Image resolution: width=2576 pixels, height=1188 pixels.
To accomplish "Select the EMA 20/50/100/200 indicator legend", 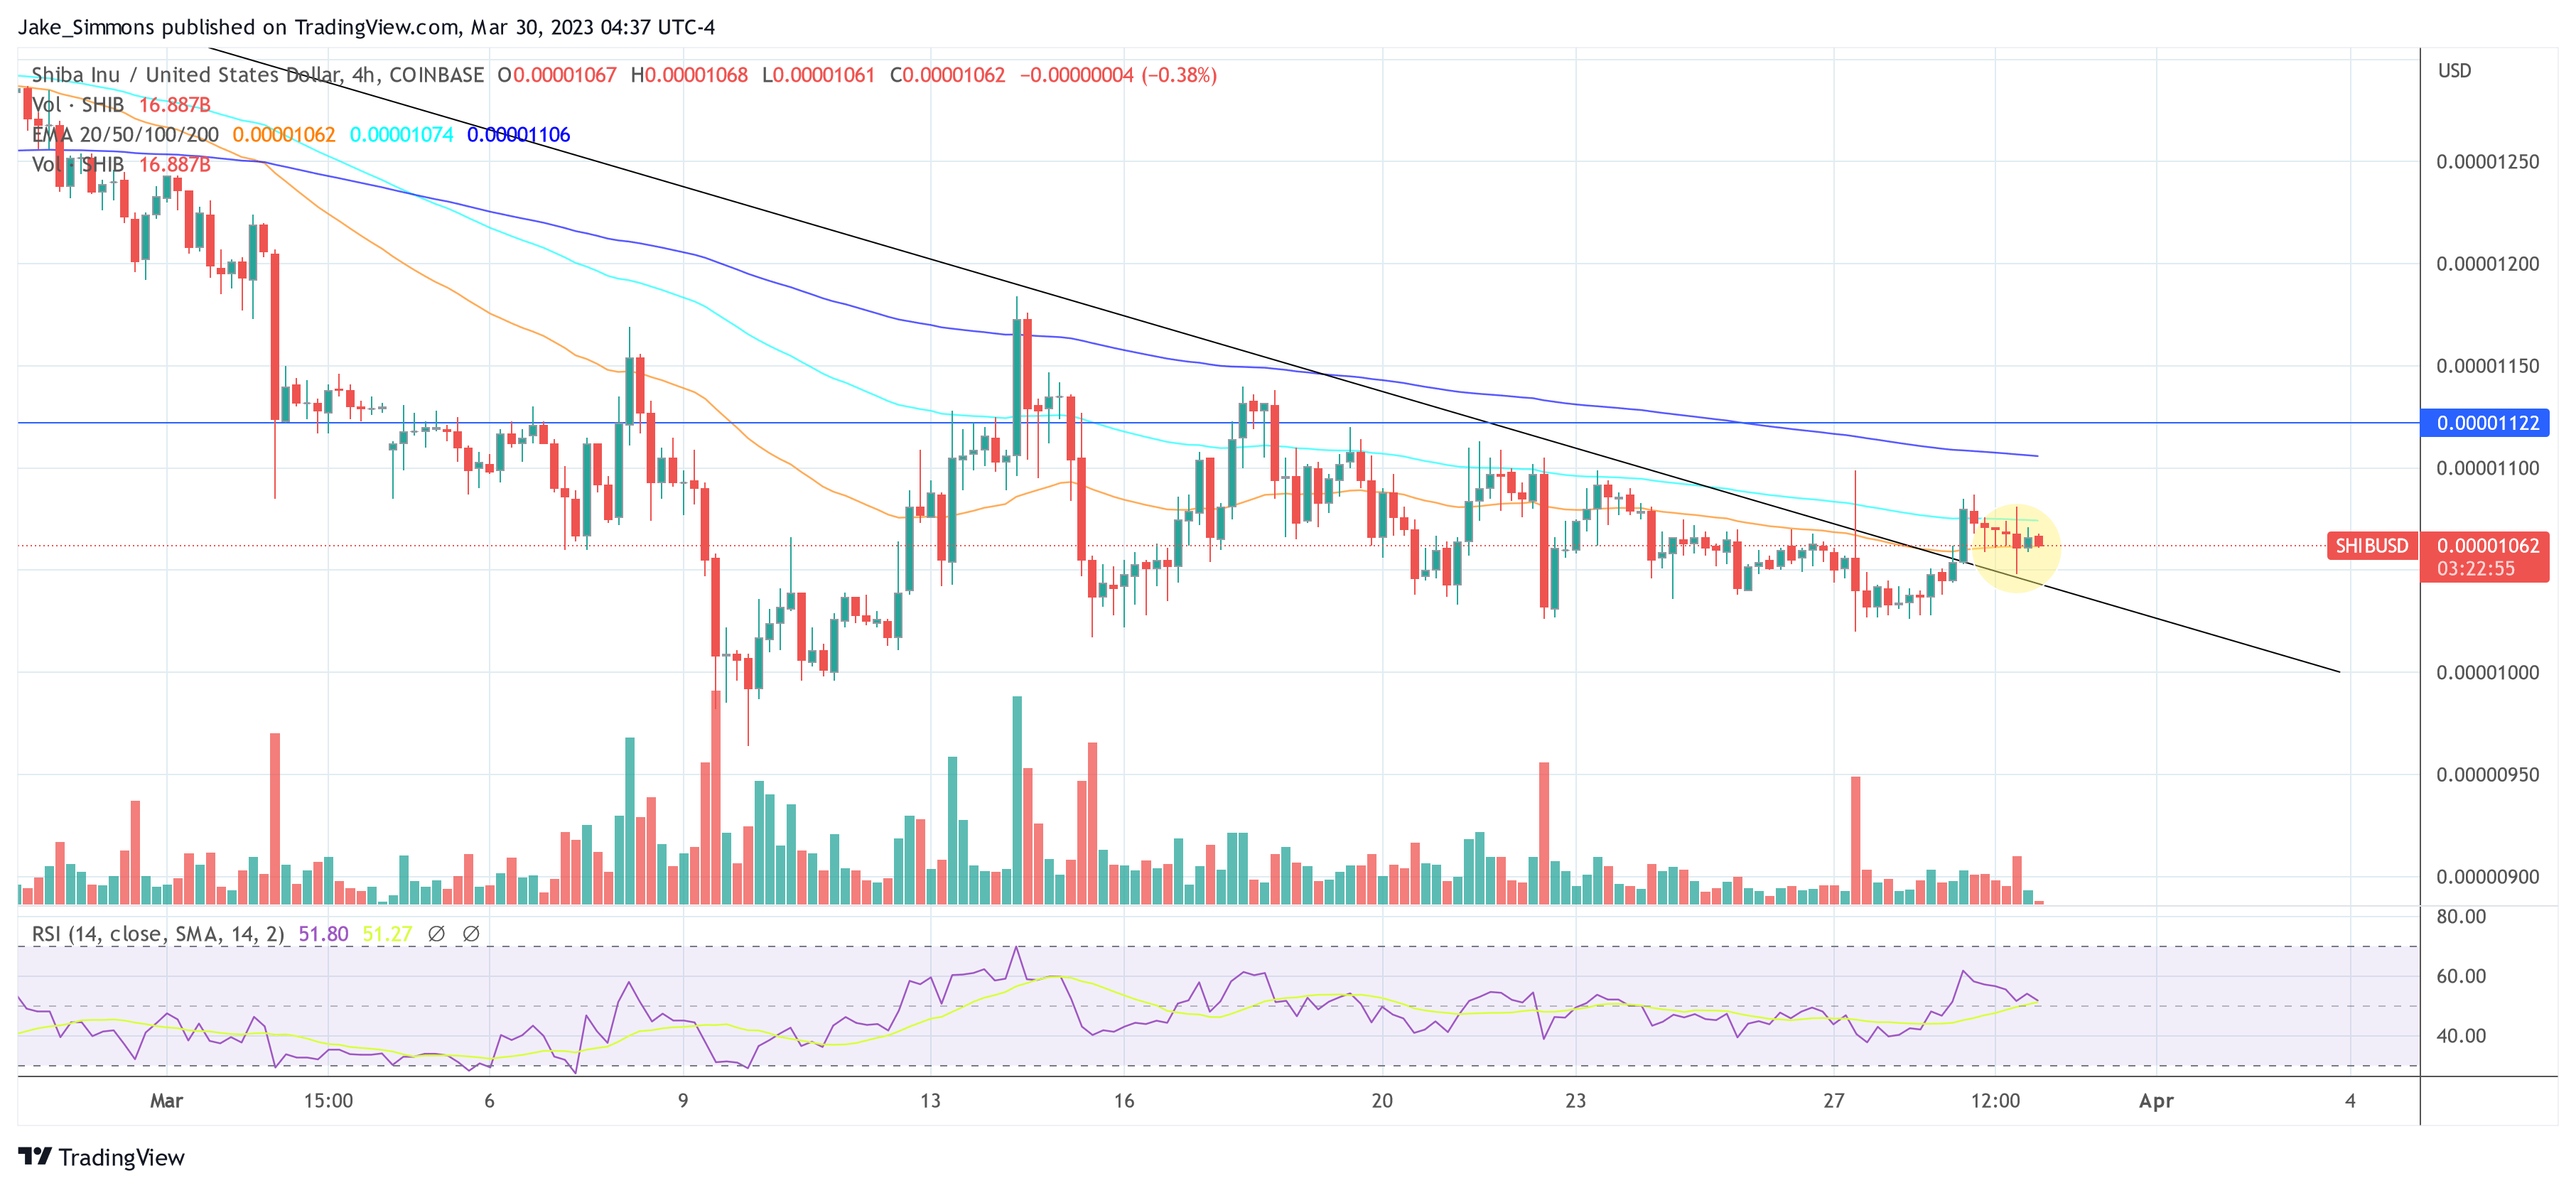I will click(x=125, y=135).
